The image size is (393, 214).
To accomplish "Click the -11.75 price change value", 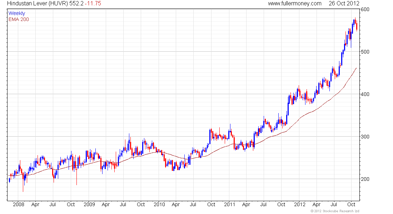I will click(x=93, y=4).
